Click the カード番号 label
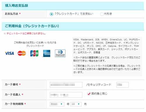The image size is (146, 112). pyautogui.click(x=11, y=84)
